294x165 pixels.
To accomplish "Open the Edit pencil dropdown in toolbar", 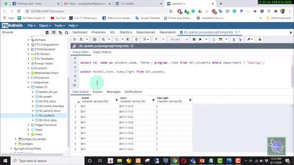I will pos(146,39).
